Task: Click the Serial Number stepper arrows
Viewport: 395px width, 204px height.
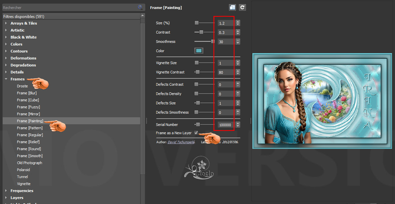Action: click(238, 125)
